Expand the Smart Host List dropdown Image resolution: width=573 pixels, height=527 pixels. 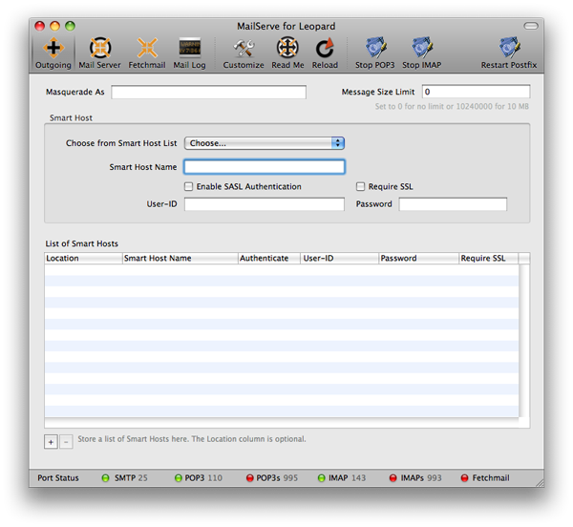(264, 143)
